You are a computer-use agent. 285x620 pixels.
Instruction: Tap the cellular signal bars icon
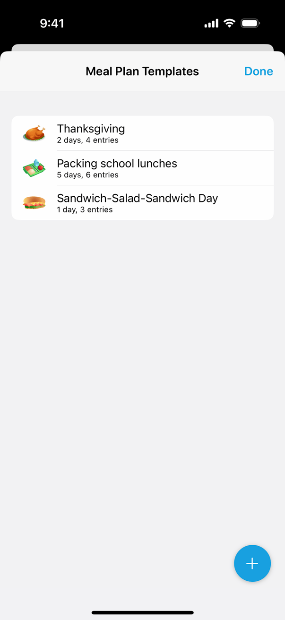[211, 23]
